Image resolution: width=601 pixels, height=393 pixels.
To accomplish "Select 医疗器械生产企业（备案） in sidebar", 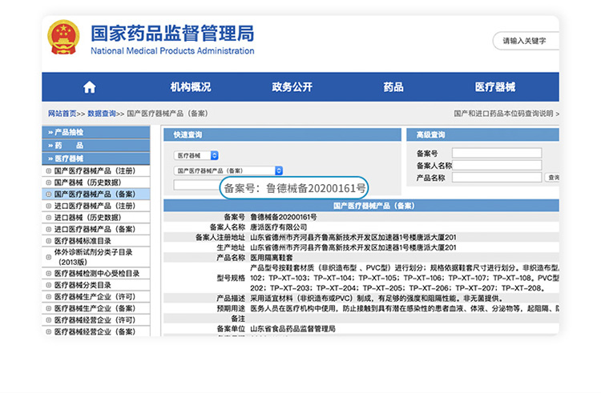I will 95,308.
